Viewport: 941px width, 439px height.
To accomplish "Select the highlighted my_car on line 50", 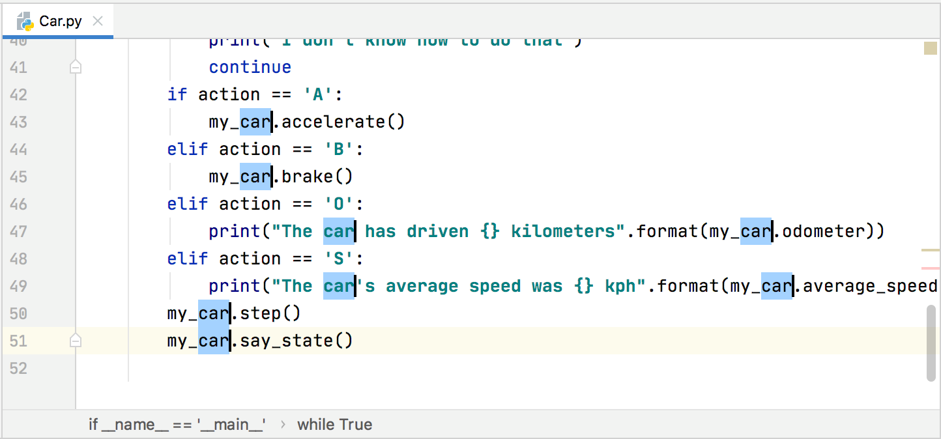I will point(197,313).
